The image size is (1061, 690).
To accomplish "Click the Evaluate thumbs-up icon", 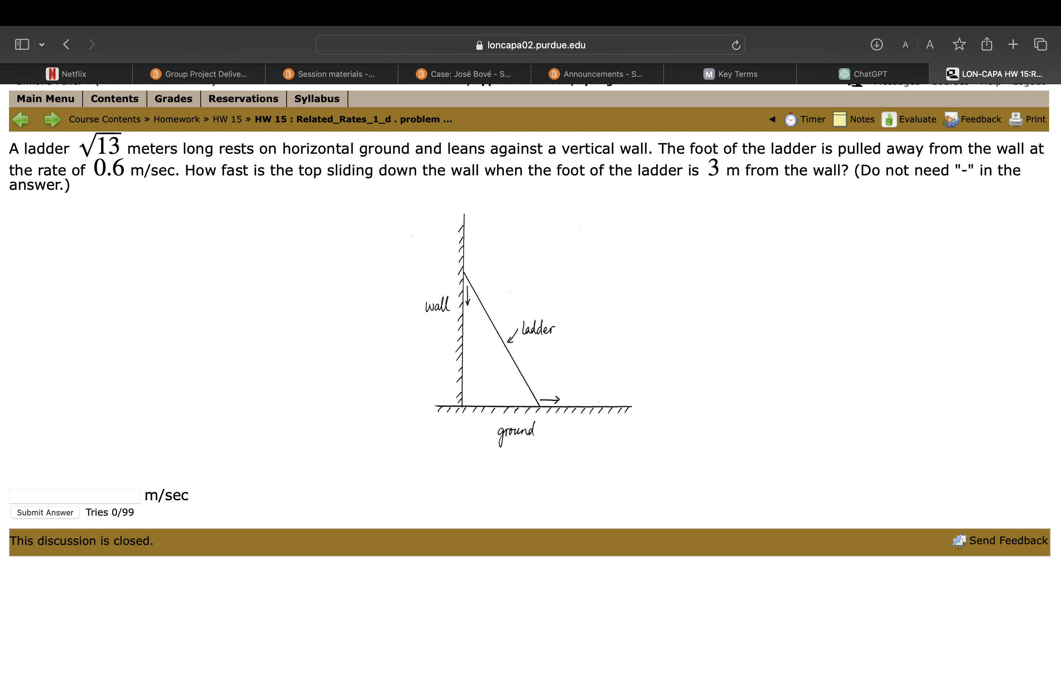I will pos(888,119).
